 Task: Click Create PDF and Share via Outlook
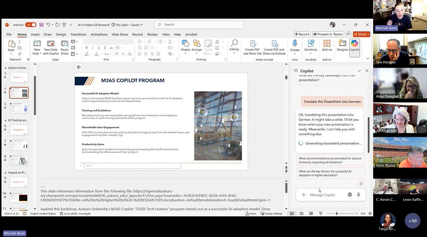274,47
